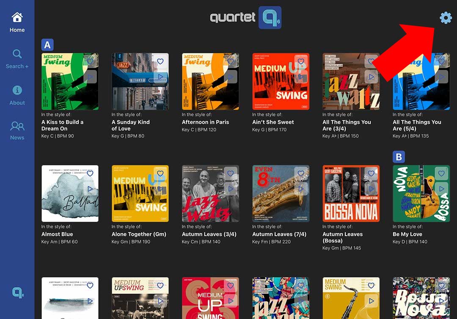Click Key C | BPM 120 text
This screenshot has height=319, width=457.
pos(199,129)
